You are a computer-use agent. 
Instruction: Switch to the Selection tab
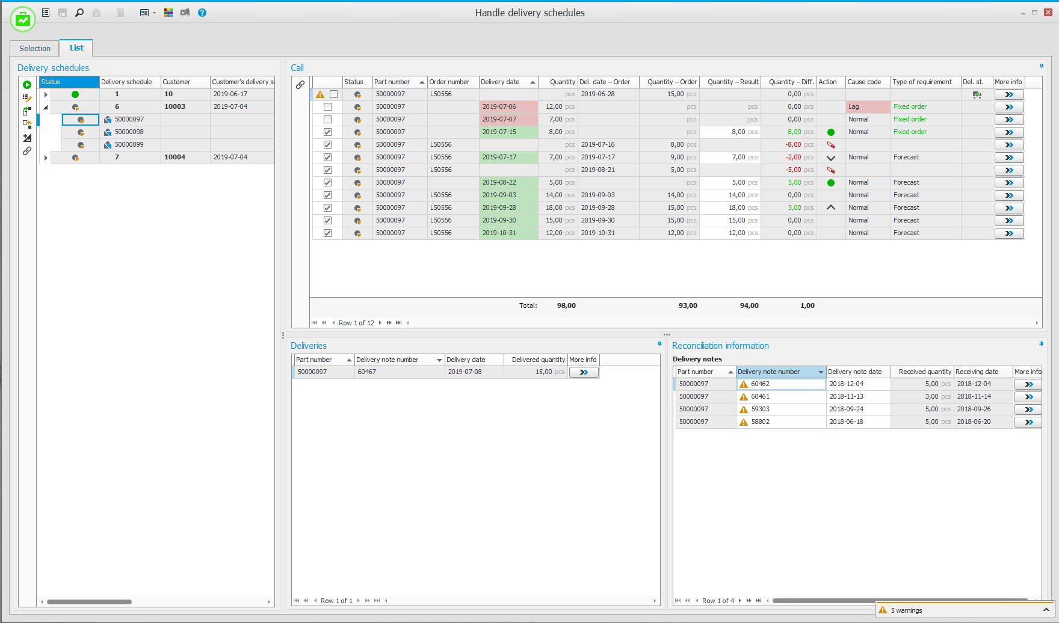tap(35, 48)
